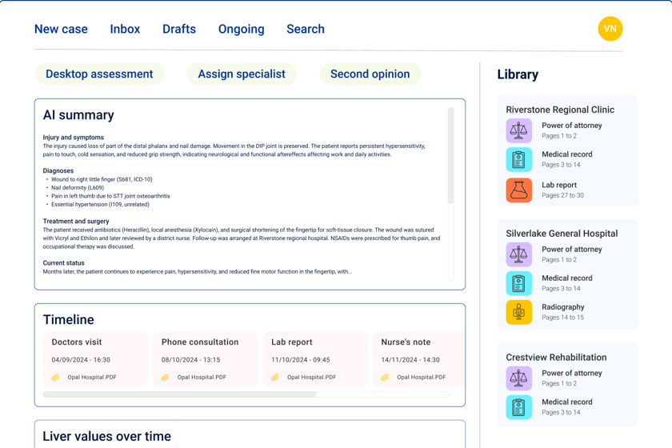Image resolution: width=672 pixels, height=448 pixels.
Task: Start a Desktop assessment
Action: (x=99, y=74)
